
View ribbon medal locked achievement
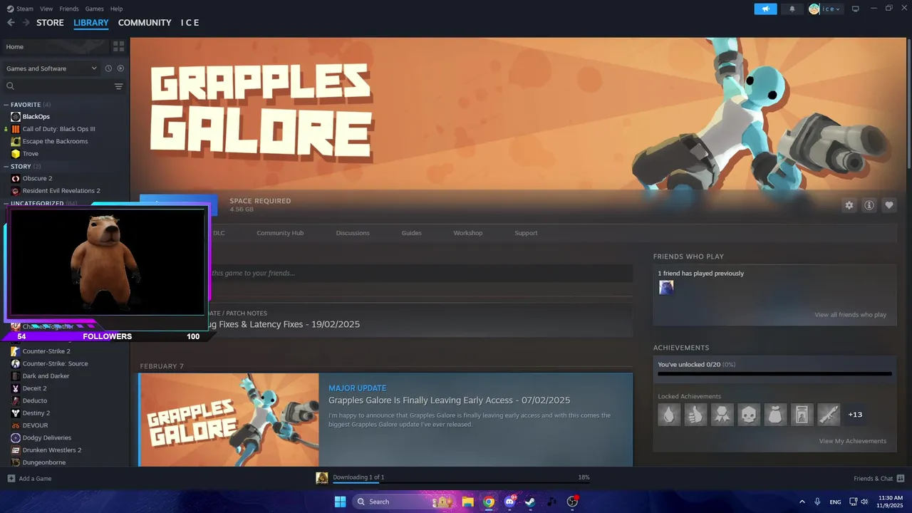722,414
